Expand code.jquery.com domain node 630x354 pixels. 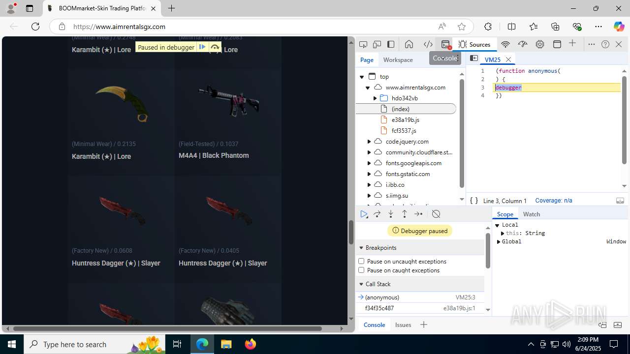click(x=369, y=142)
